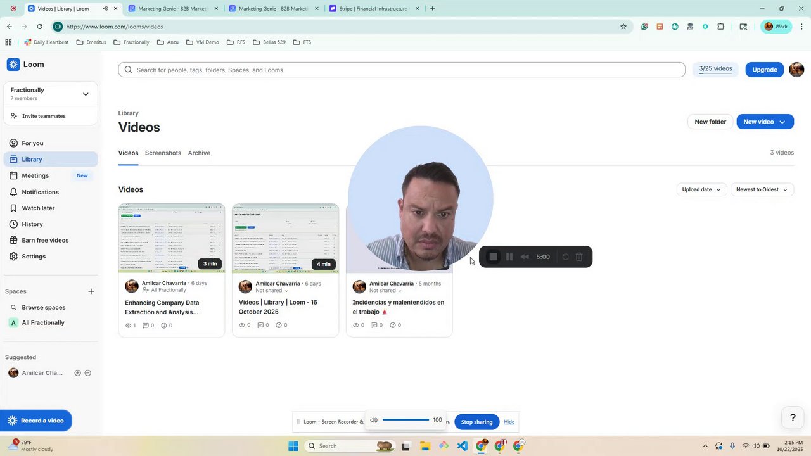
Task: Open the 3 min video thumbnail
Action: [x=172, y=238]
